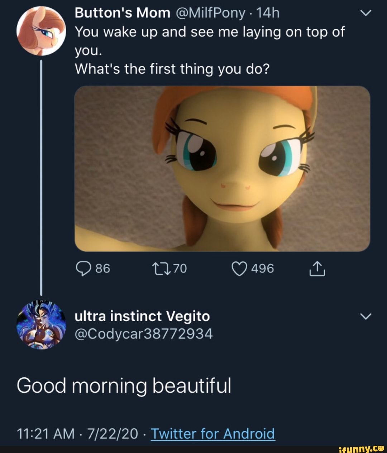Screen dimensions: 387x453
Task: Click the reply speech bubble icon
Action: (x=83, y=269)
